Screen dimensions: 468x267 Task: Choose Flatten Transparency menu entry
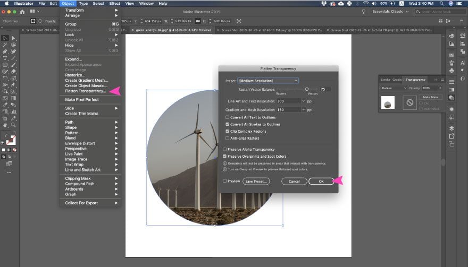(x=86, y=91)
